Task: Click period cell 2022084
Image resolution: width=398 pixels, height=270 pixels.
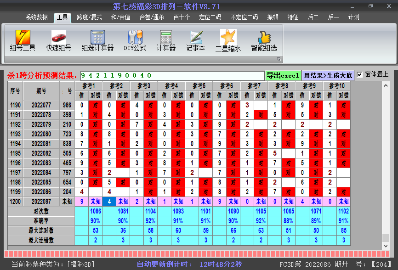Action: click(41, 173)
